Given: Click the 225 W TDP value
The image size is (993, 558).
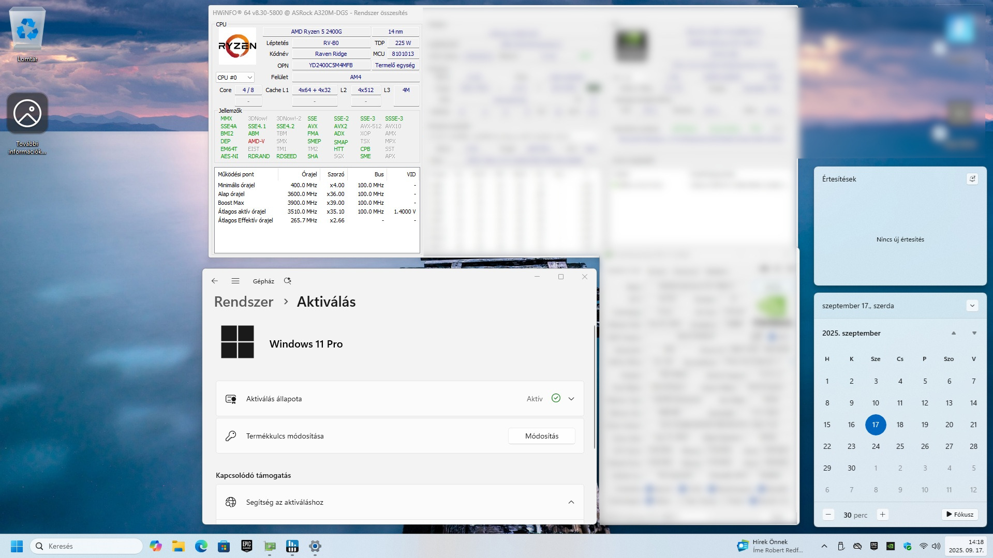Looking at the screenshot, I should (x=403, y=43).
